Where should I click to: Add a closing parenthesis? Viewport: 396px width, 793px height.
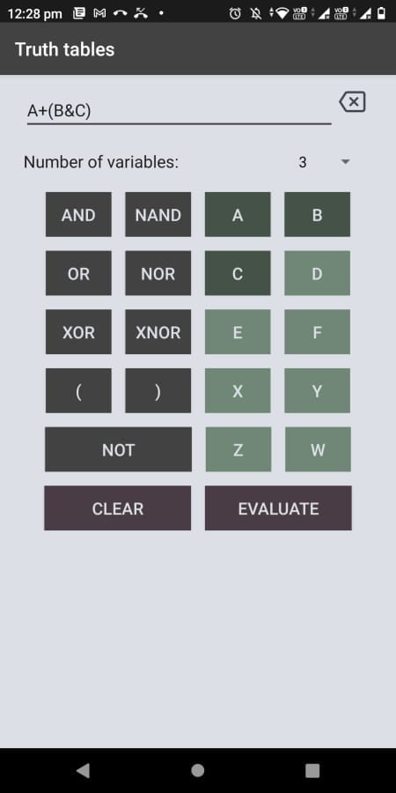coord(158,390)
